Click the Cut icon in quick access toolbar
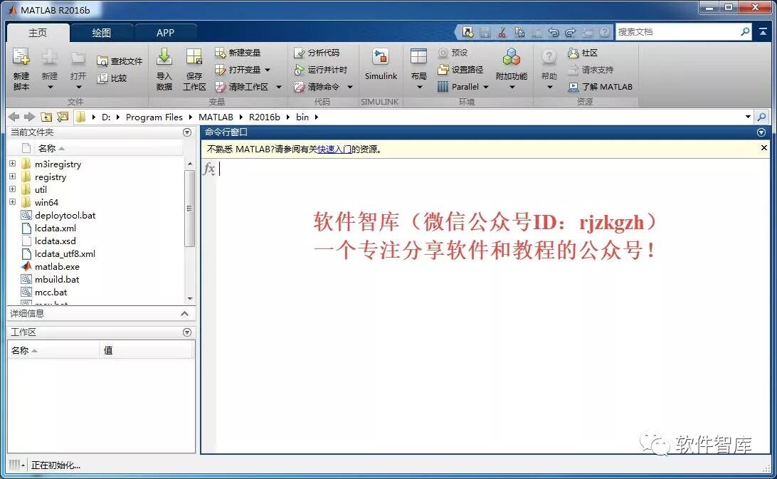 click(502, 32)
